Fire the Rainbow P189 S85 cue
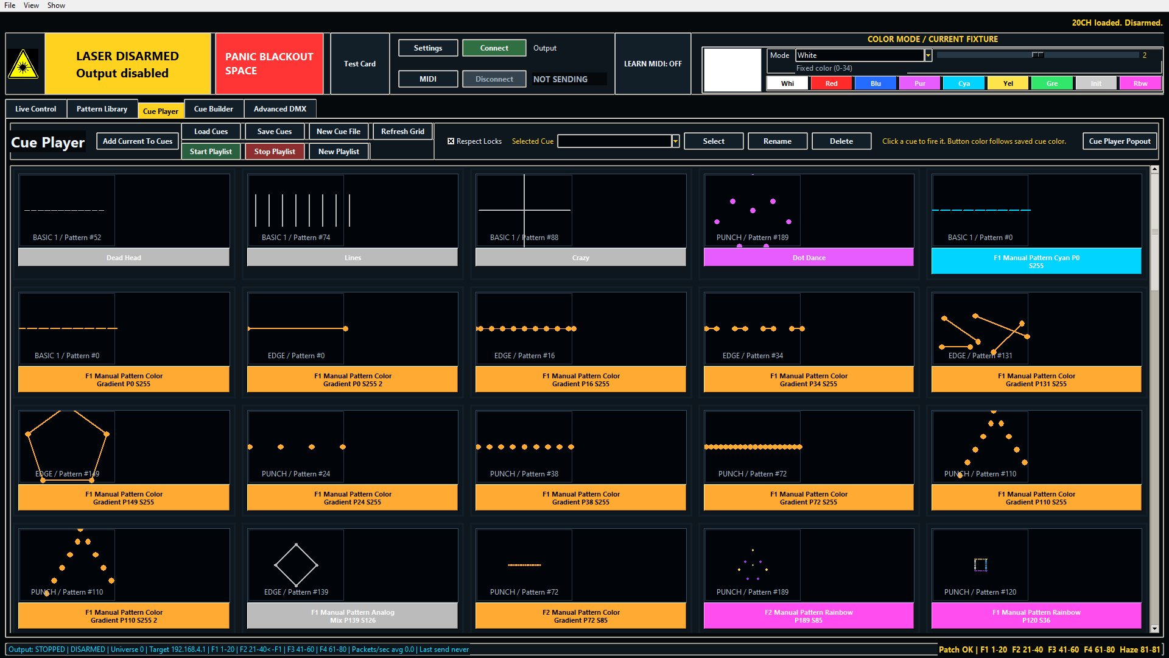 point(809,616)
